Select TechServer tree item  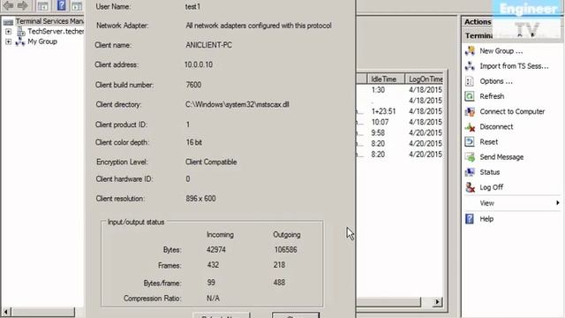(56, 32)
